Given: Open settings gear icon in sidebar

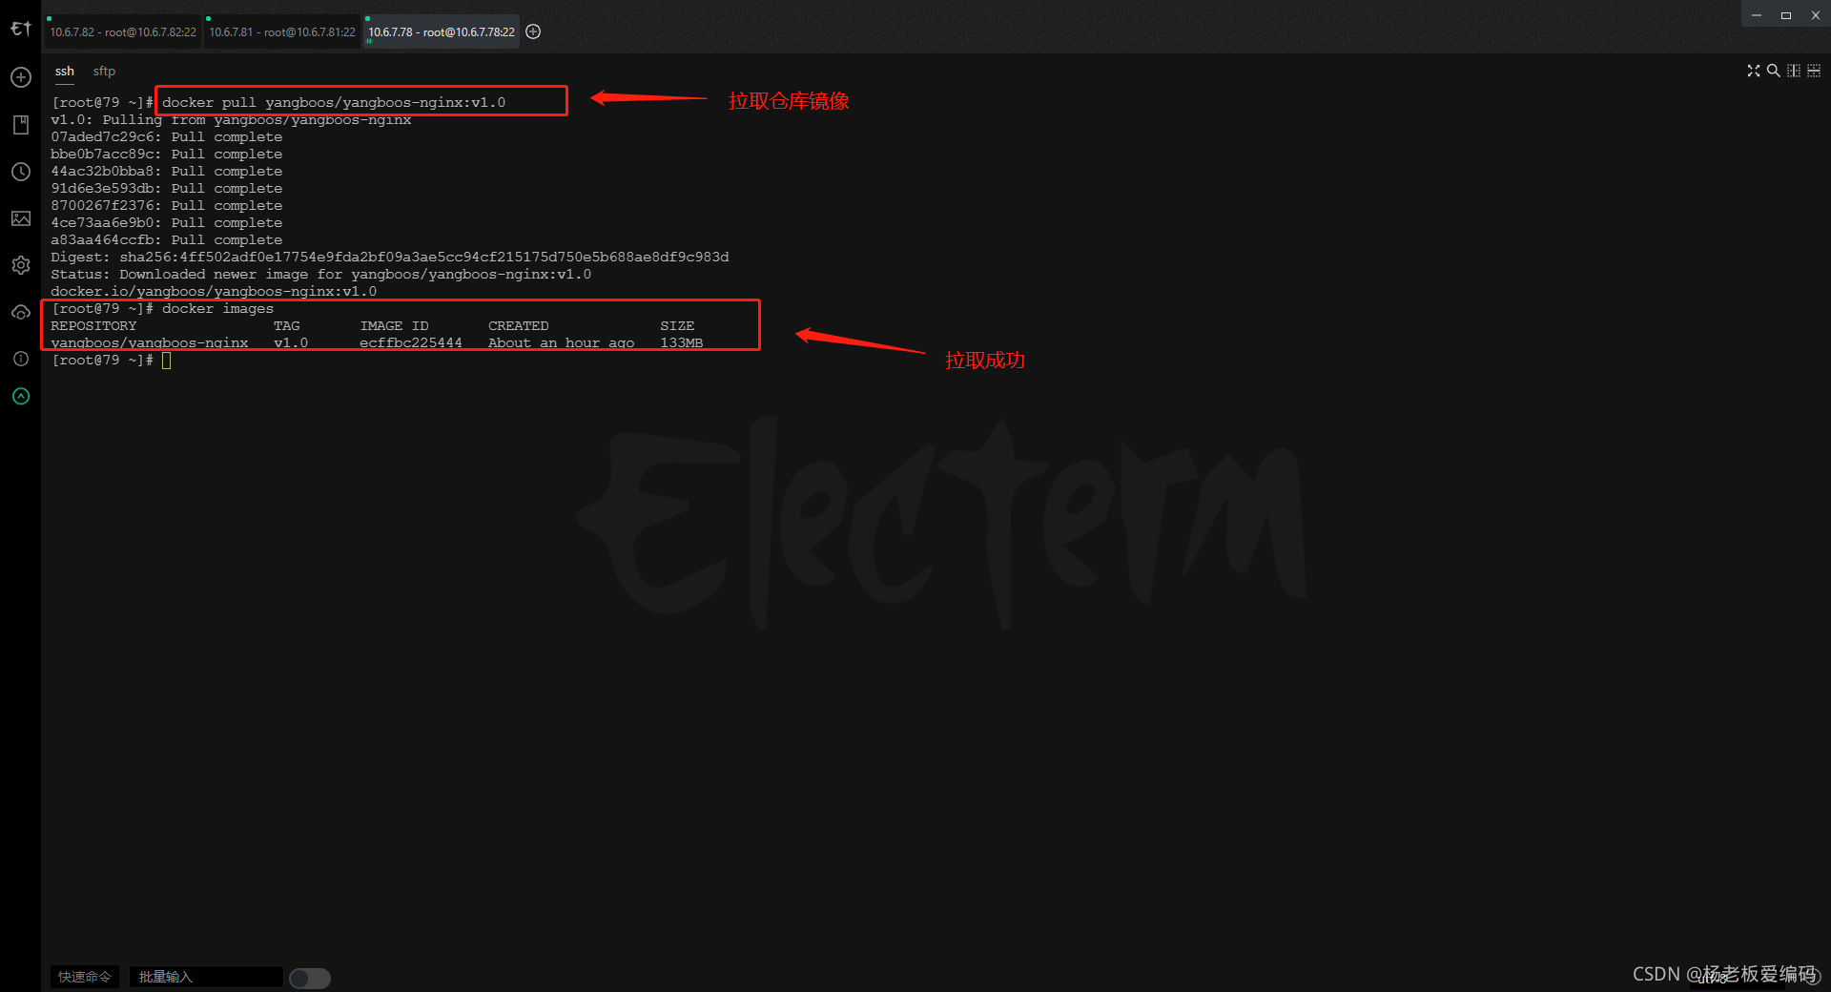Looking at the screenshot, I should pos(21,265).
